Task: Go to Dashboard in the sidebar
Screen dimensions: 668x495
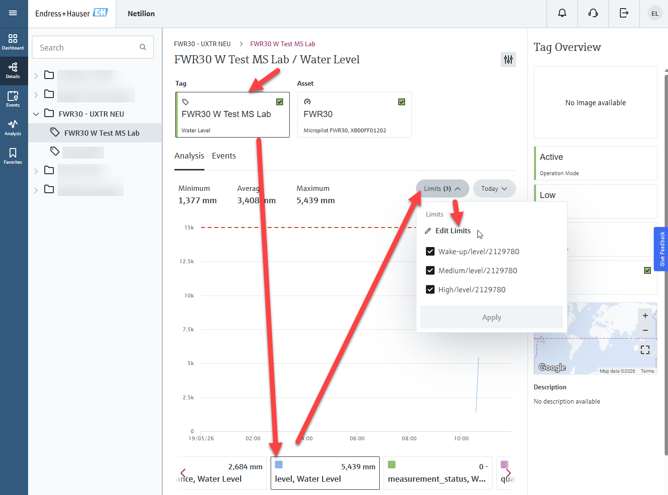Action: pyautogui.click(x=13, y=42)
